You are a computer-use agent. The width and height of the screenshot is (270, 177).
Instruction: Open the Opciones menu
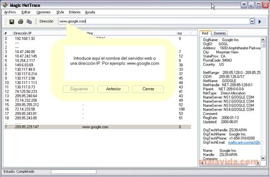click(43, 12)
